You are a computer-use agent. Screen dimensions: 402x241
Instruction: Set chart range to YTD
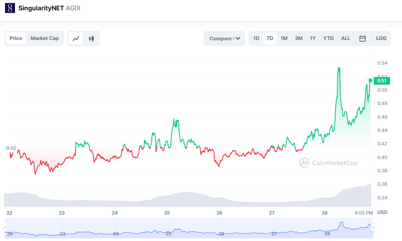click(328, 38)
